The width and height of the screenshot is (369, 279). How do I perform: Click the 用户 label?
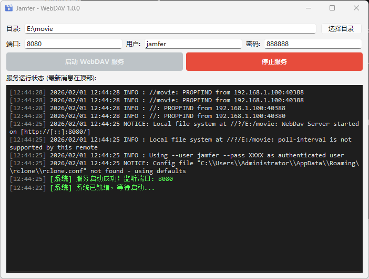[134, 44]
